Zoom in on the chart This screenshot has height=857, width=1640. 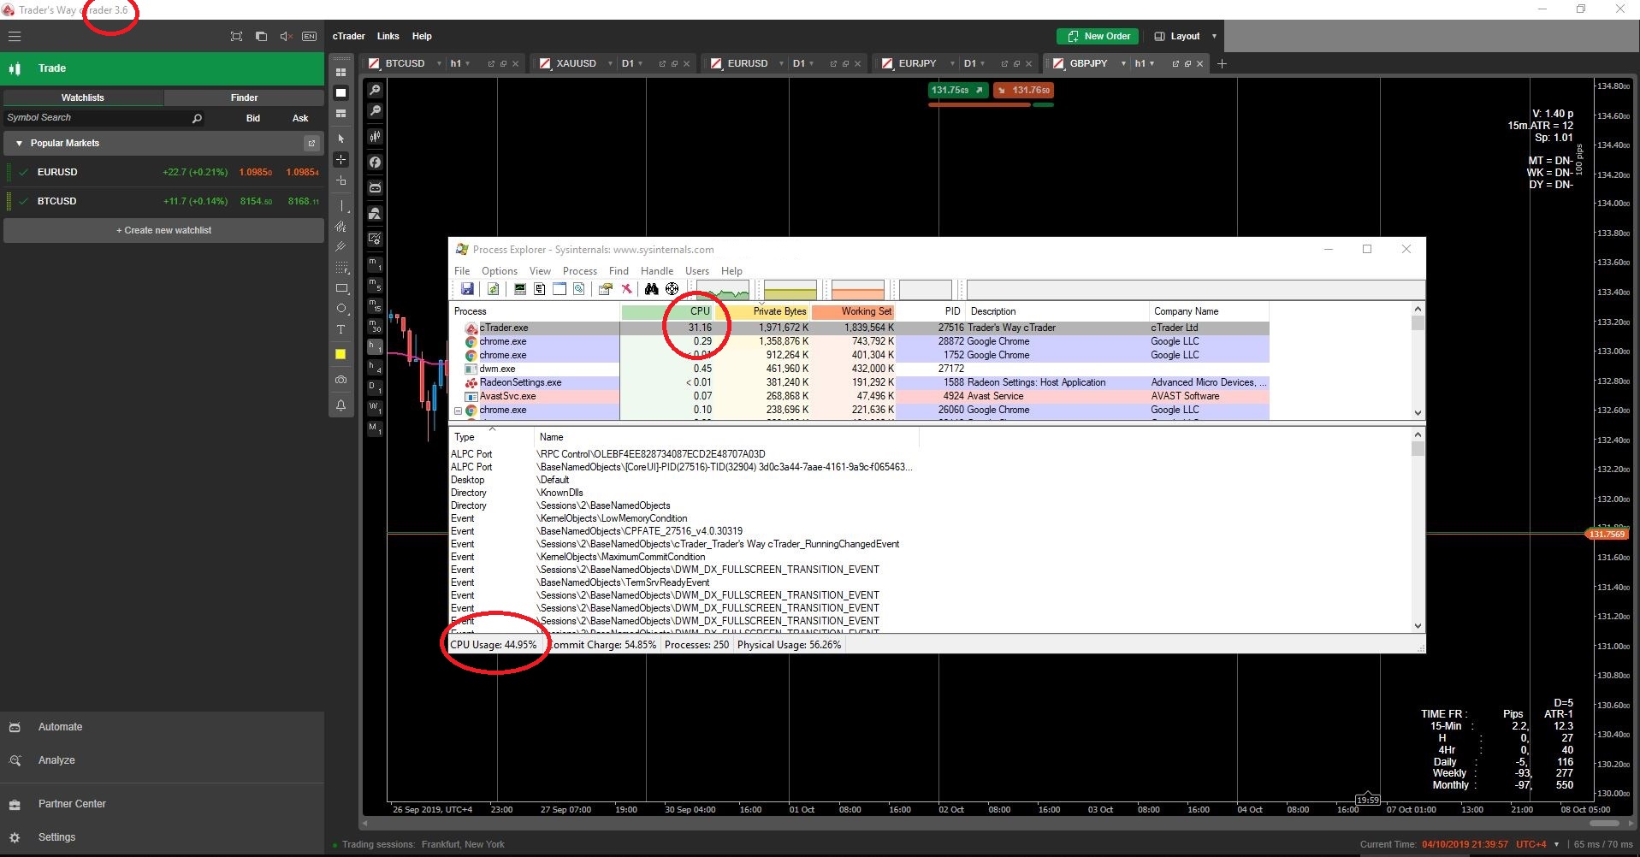(375, 90)
